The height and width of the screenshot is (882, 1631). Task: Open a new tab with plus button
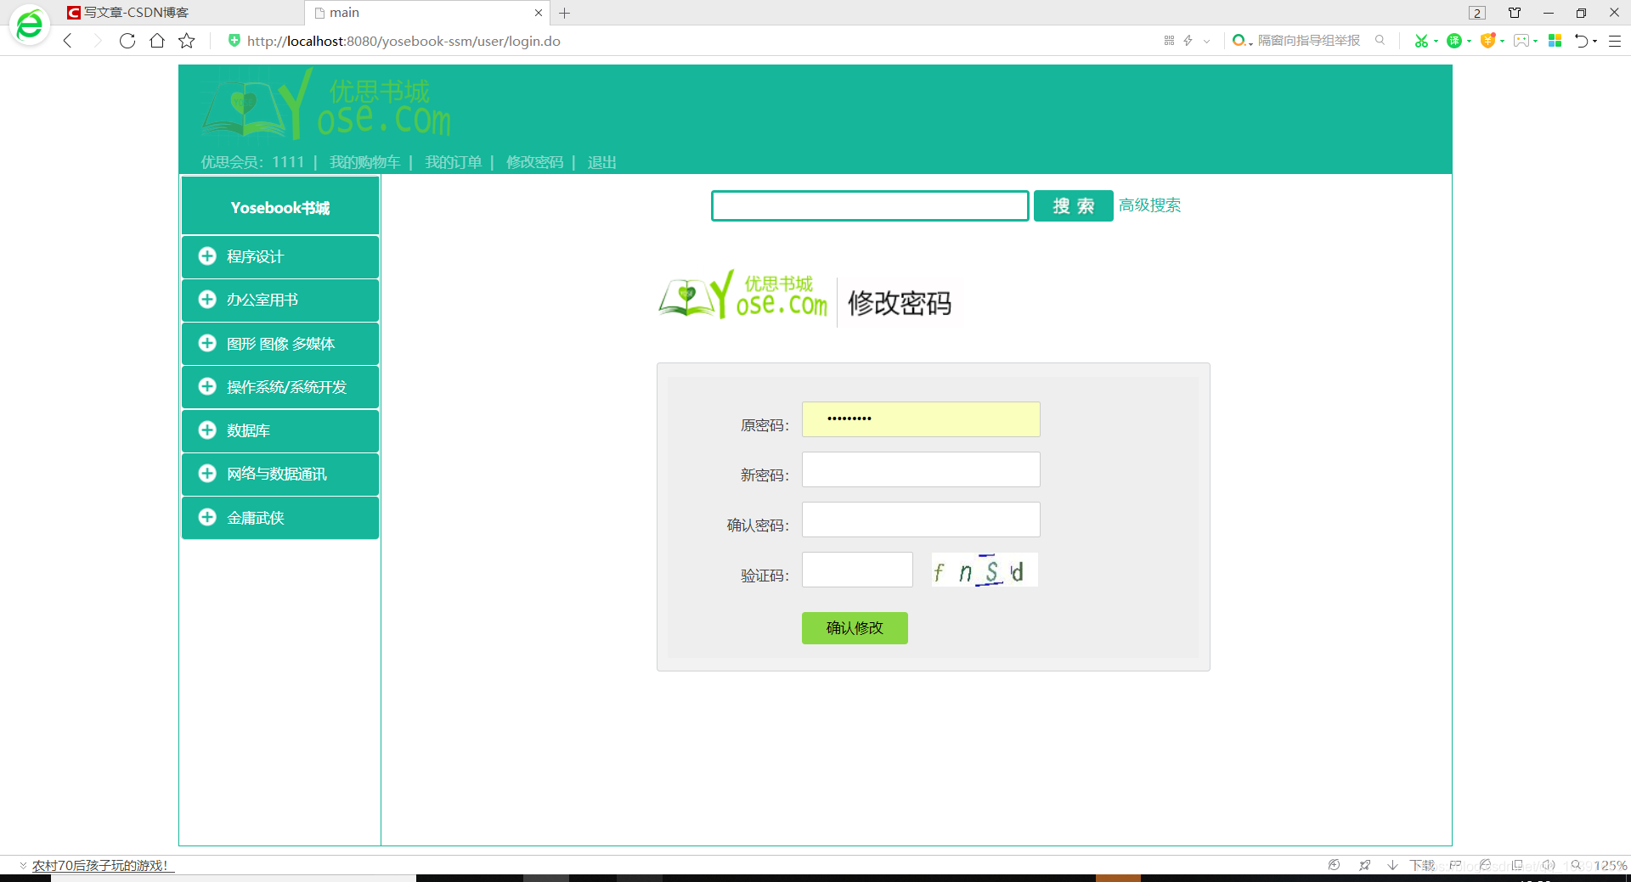tap(565, 13)
